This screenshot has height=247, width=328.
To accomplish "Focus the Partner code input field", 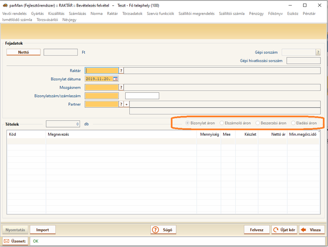I will (102, 104).
